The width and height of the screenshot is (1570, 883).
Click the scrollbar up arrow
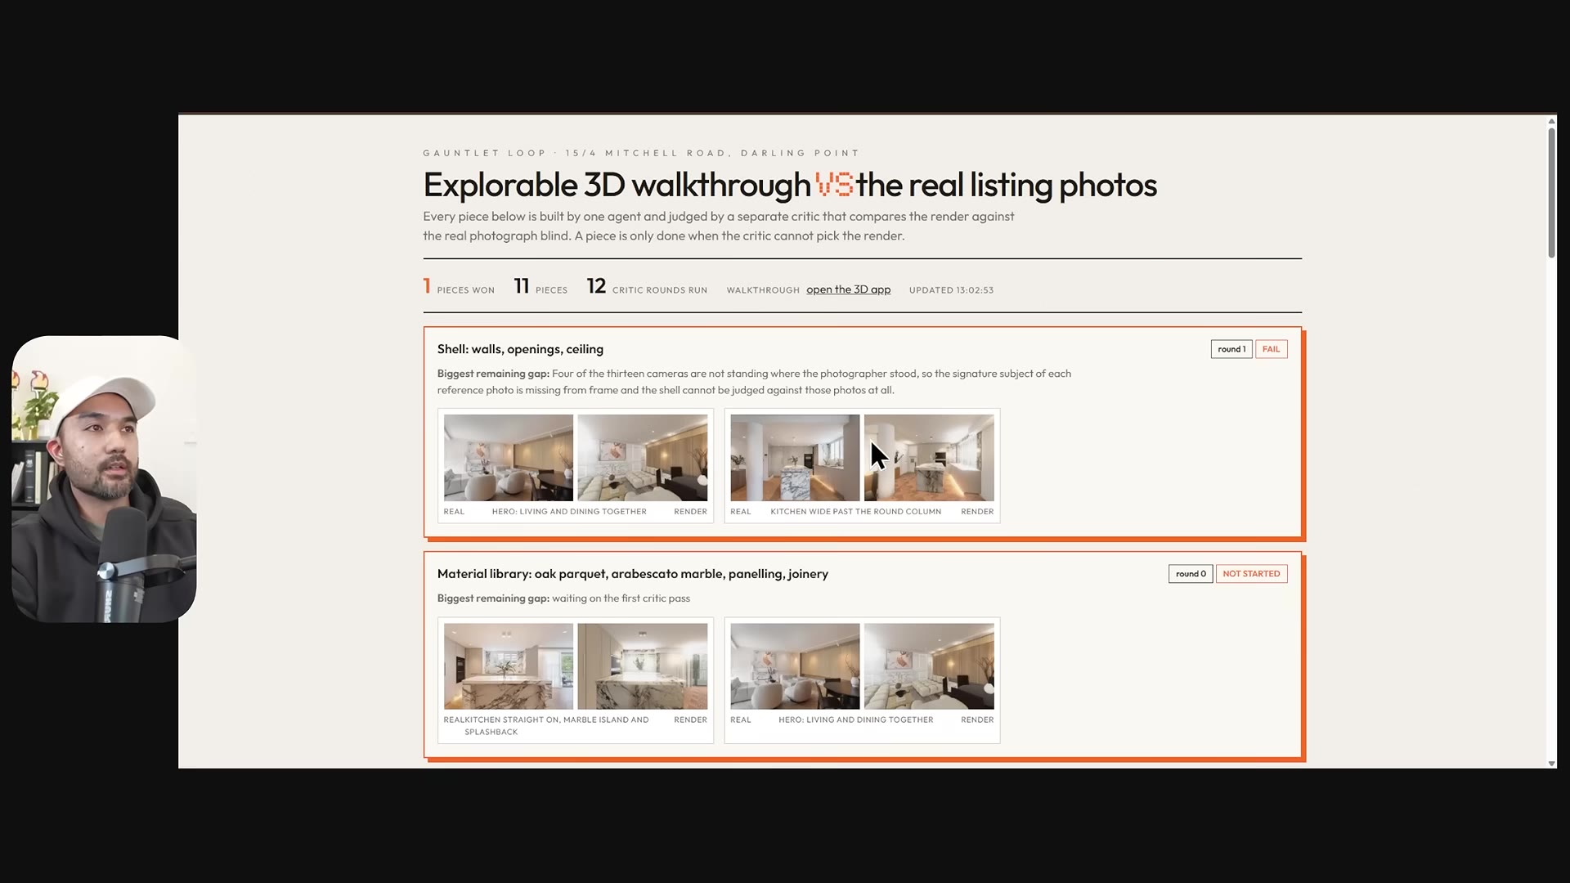click(x=1551, y=121)
